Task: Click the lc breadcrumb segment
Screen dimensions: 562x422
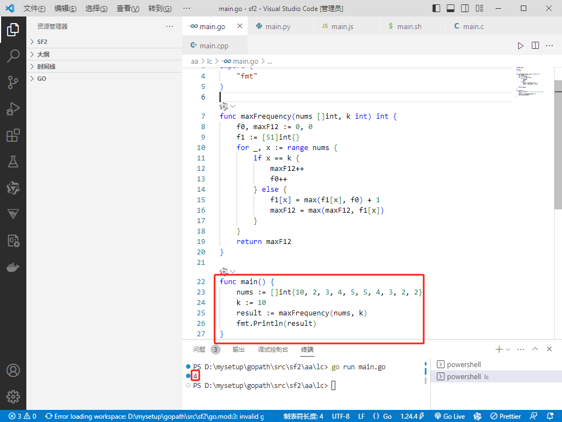Action: 209,62
